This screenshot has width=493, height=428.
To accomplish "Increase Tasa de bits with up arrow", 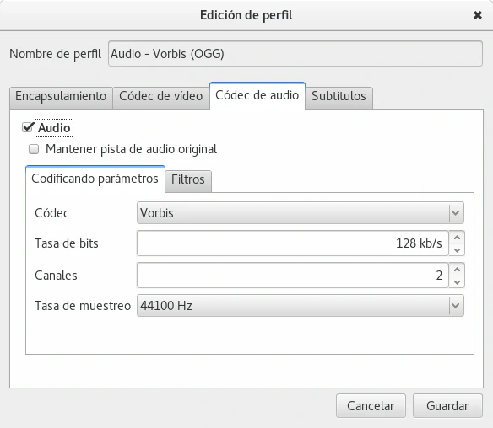I will coord(457,238).
